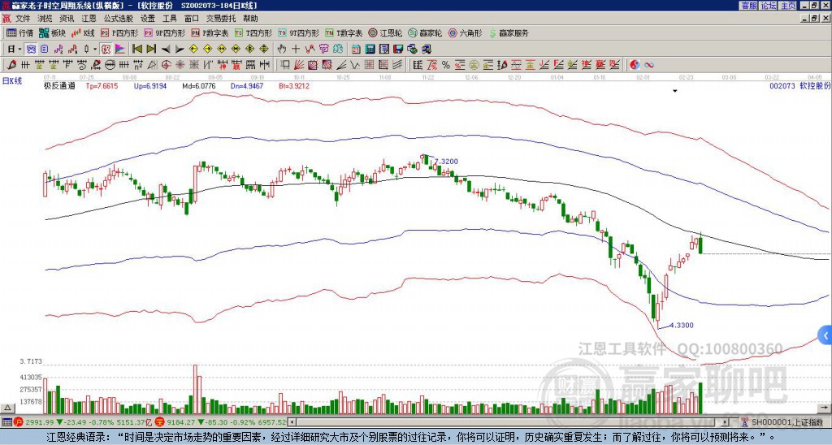This screenshot has height=445, width=832.
Task: Open the 公式选股 menu
Action: click(x=119, y=19)
